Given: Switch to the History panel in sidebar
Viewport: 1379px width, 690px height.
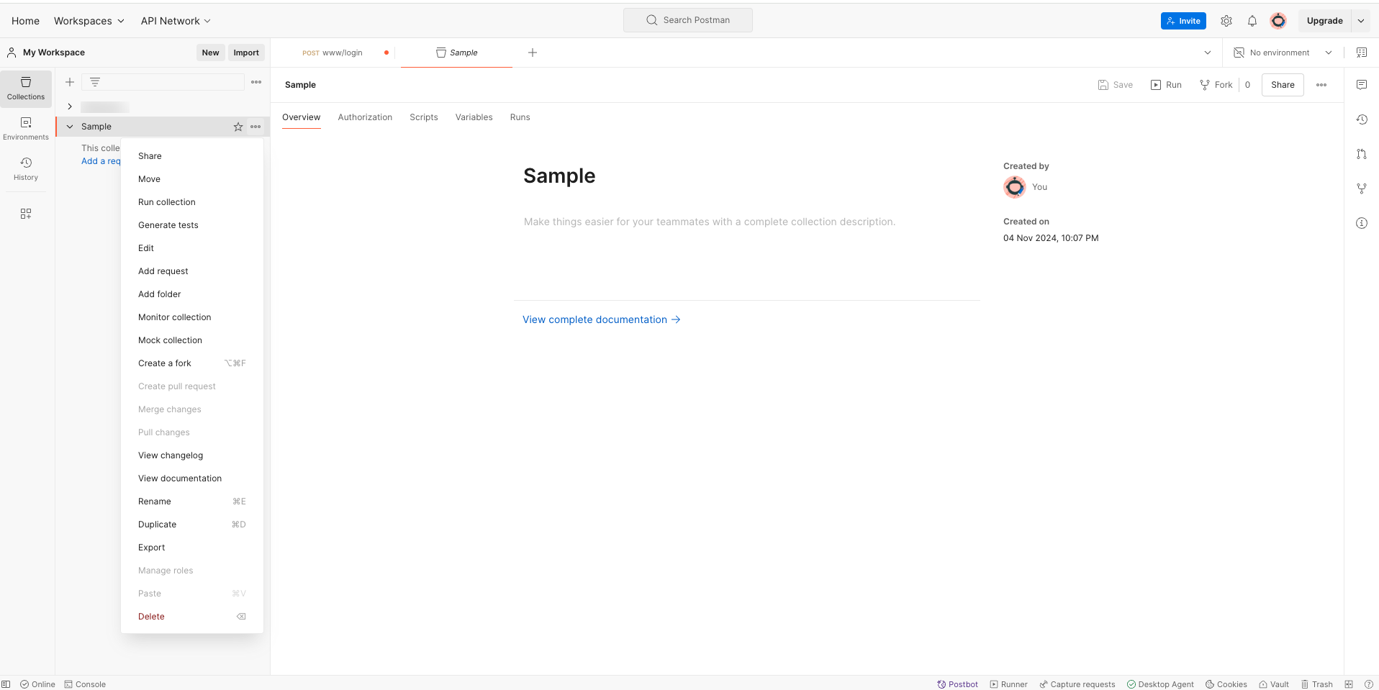Looking at the screenshot, I should [25, 169].
